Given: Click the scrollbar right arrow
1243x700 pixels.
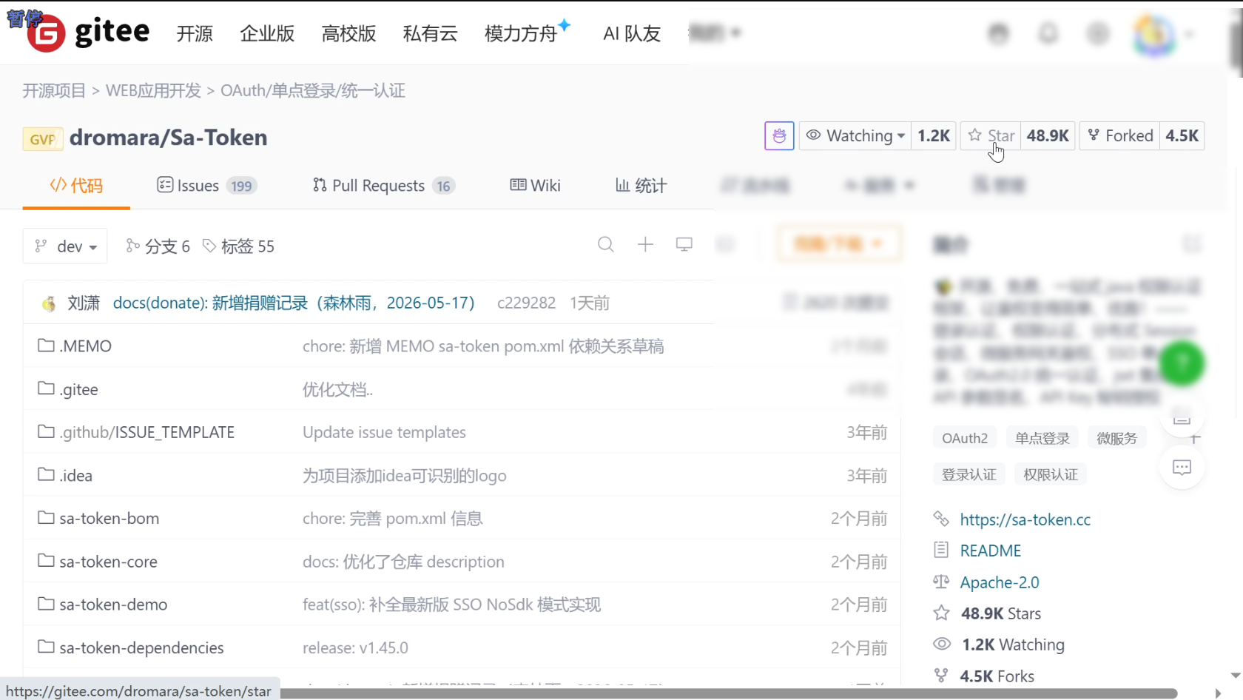Looking at the screenshot, I should click(1218, 693).
